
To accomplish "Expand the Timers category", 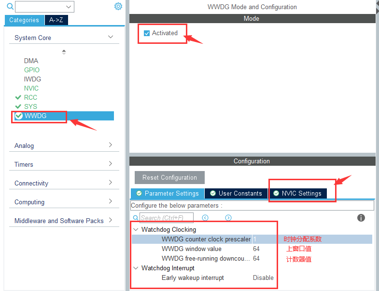I will tap(111, 164).
